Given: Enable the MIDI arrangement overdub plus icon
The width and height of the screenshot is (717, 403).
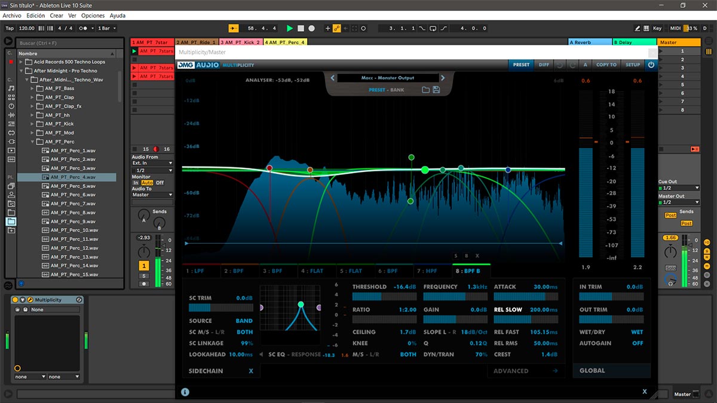Looking at the screenshot, I should point(327,28).
